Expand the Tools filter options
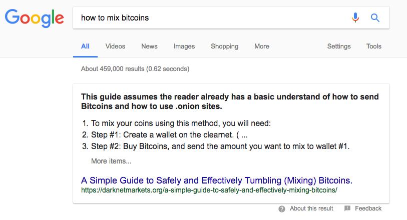 pos(374,46)
